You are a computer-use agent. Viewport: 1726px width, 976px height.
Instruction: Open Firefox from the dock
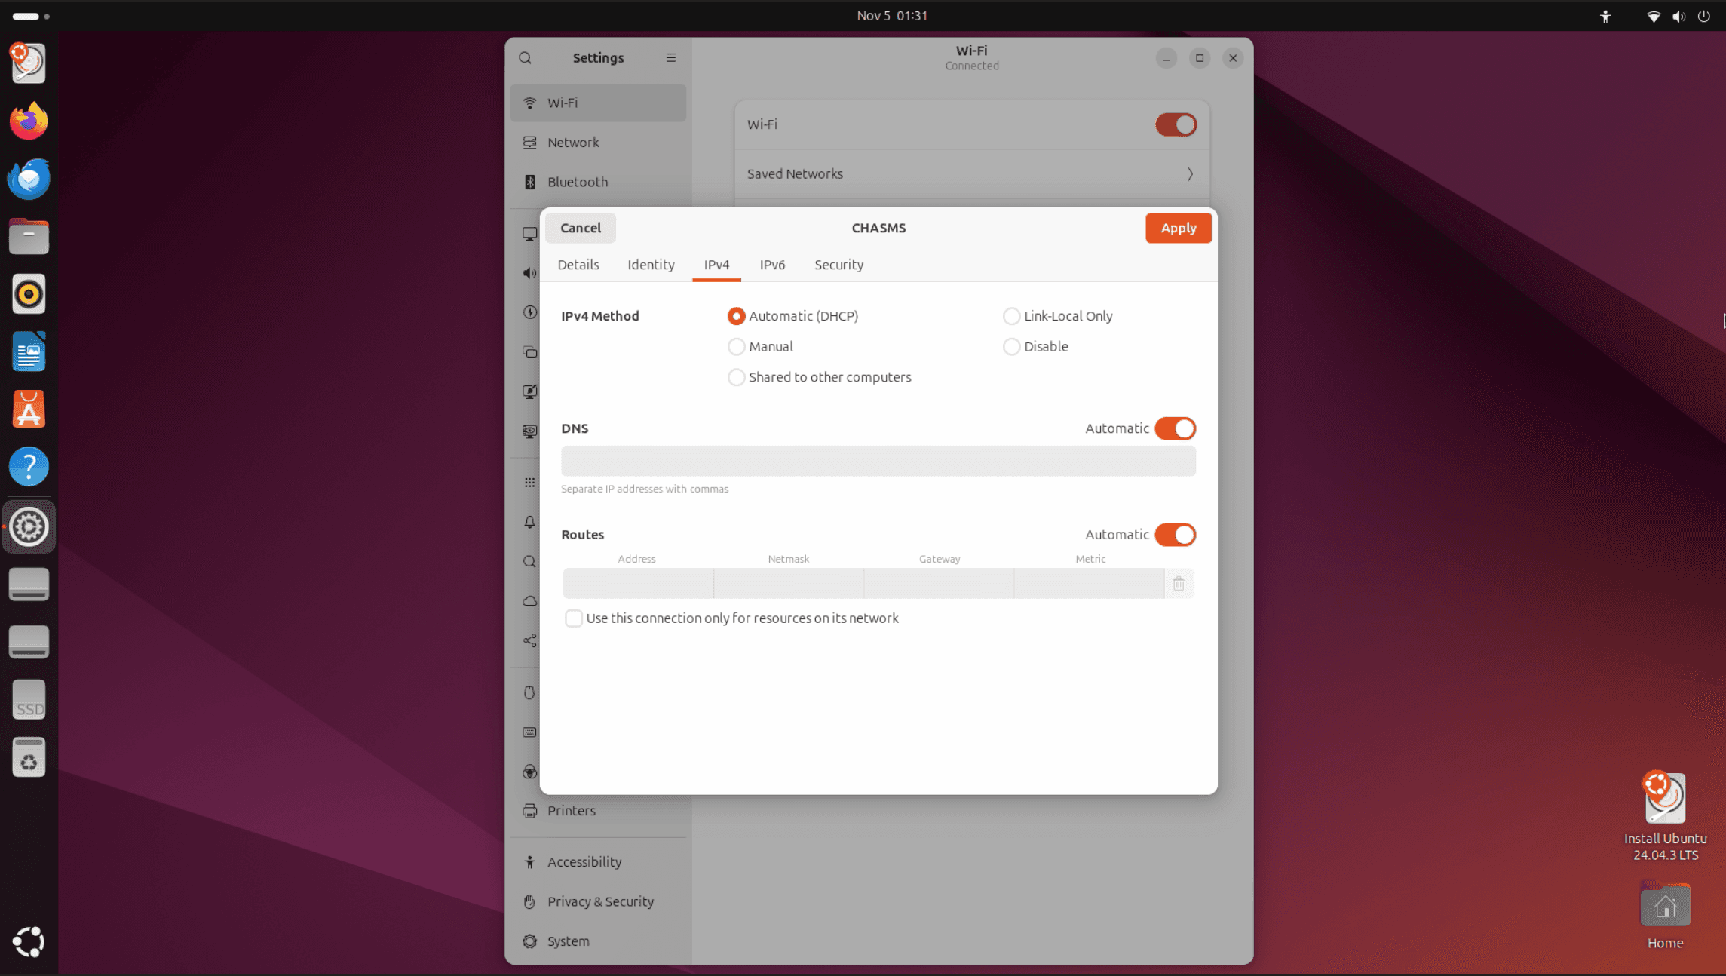[29, 121]
